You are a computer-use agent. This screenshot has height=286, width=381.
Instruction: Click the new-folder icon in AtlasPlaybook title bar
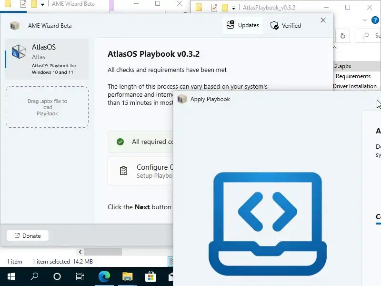point(225,8)
